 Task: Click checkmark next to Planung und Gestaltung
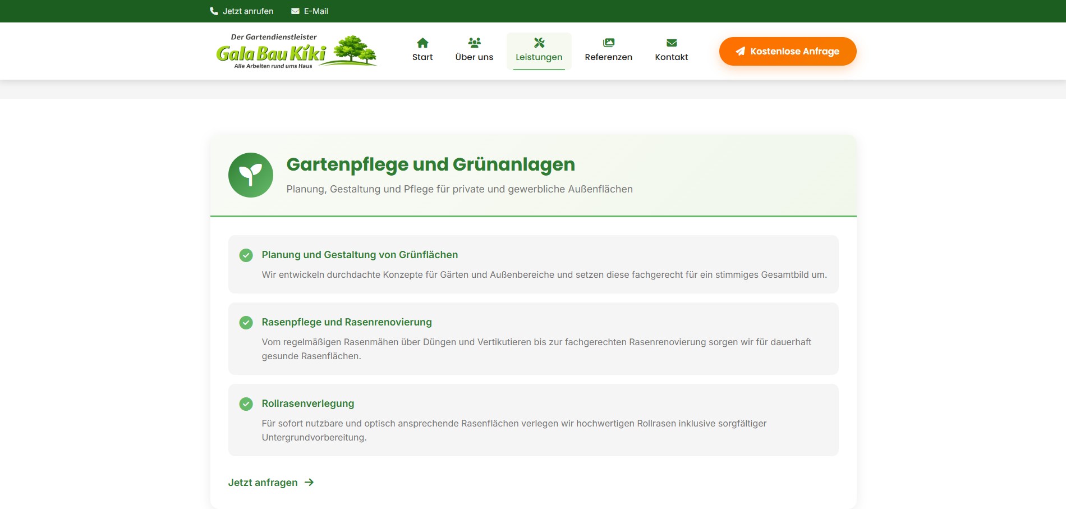246,255
